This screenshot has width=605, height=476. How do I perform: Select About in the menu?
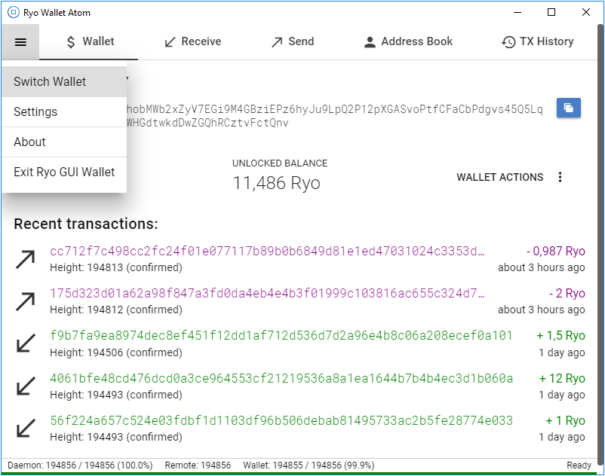64,142
